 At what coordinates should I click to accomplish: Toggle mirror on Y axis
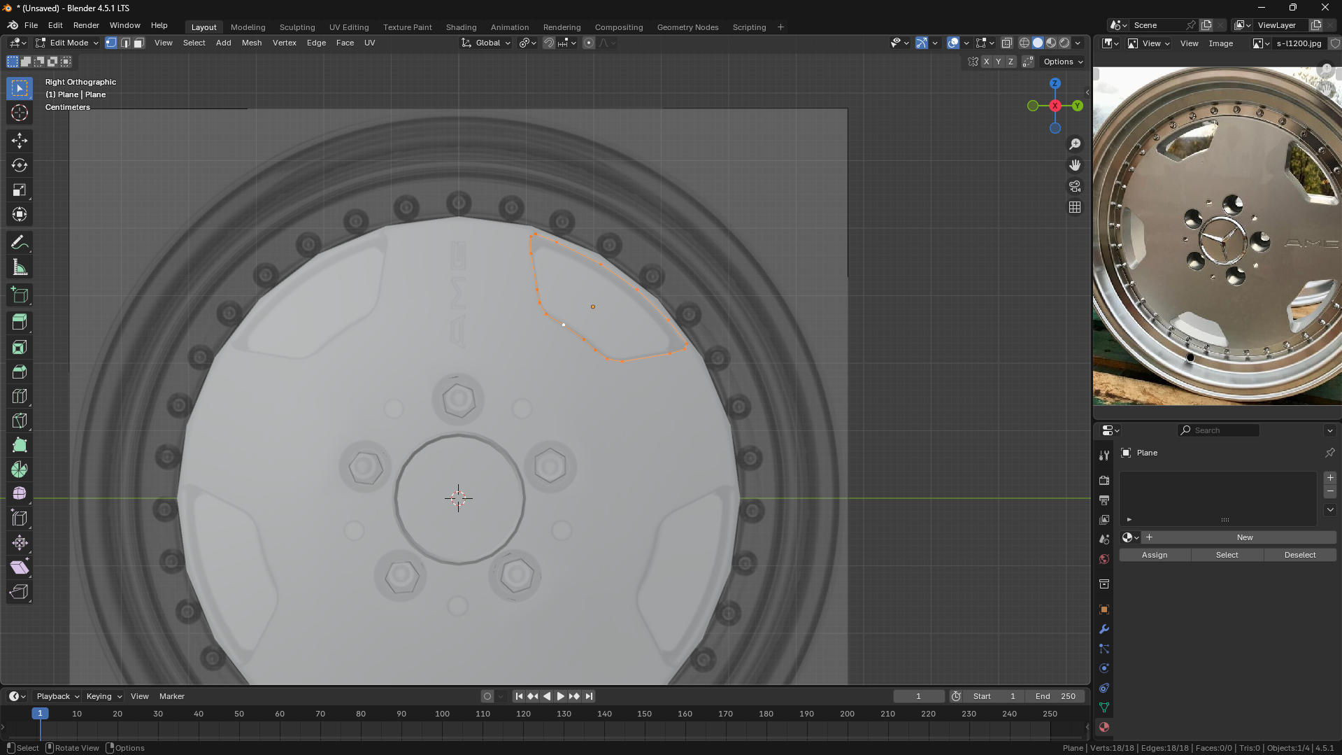998,62
